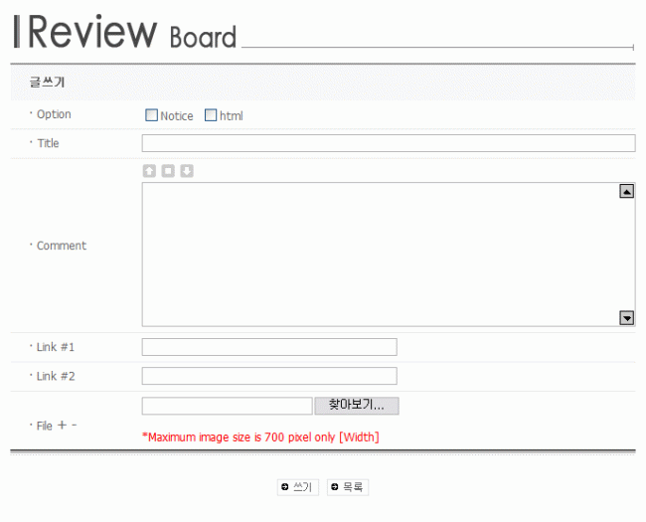Click the 글쓰기 heading

pos(47,83)
